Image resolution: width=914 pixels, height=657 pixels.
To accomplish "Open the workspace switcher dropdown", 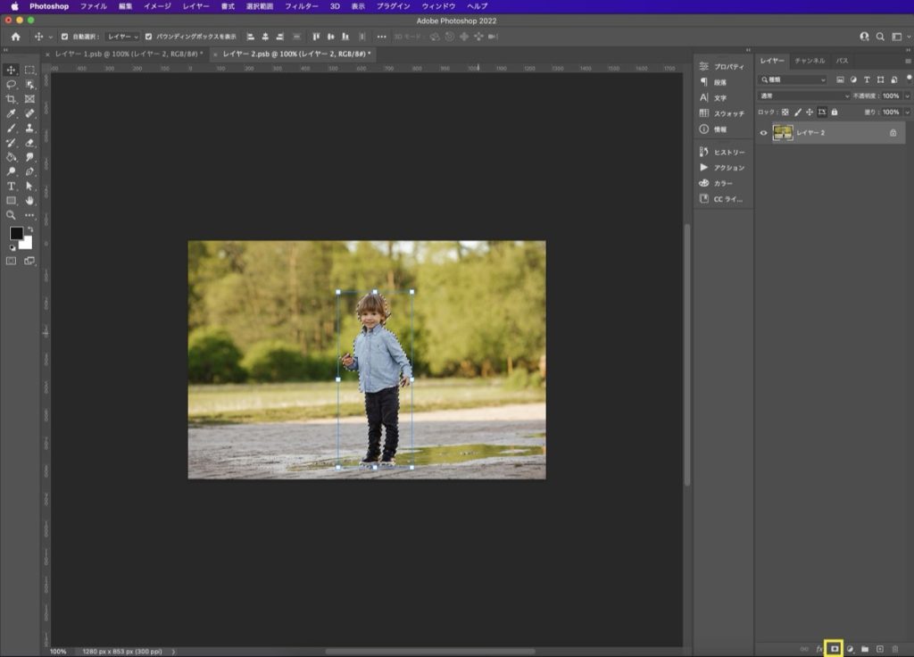I will coord(900,37).
